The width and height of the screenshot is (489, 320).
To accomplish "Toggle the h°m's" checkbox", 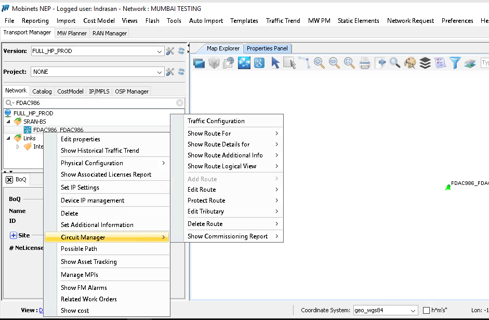I will [x=427, y=310].
